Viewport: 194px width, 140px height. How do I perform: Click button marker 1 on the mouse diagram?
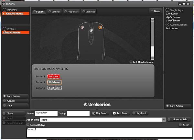[x=82, y=27]
